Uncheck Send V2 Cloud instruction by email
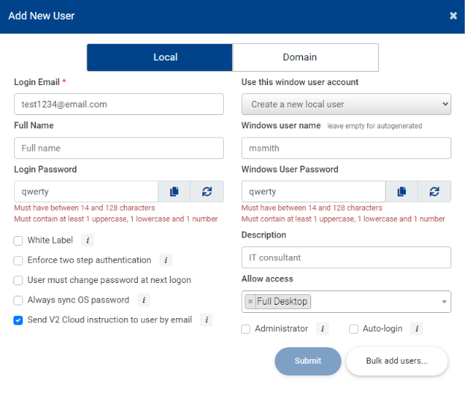Image resolution: width=467 pixels, height=395 pixels. pos(18,320)
